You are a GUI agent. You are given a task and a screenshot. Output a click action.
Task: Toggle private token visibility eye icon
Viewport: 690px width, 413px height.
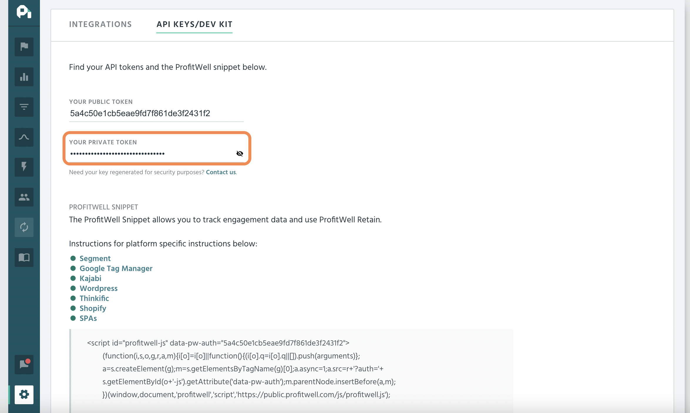click(x=240, y=153)
